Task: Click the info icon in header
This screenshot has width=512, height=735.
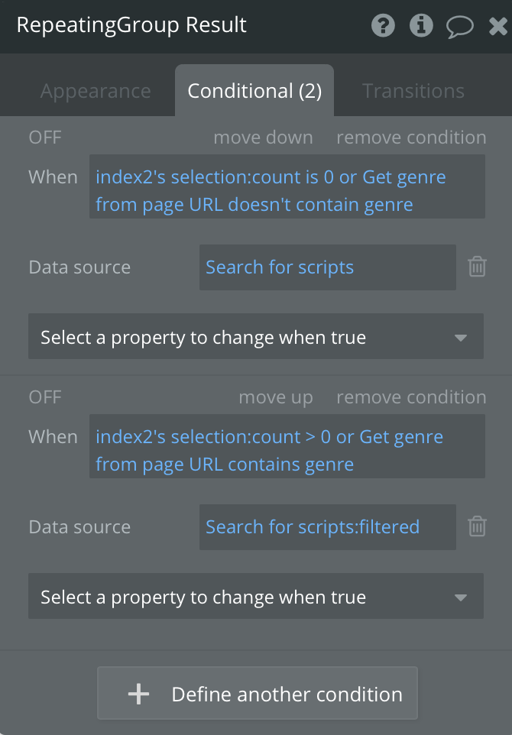Action: coord(421,26)
